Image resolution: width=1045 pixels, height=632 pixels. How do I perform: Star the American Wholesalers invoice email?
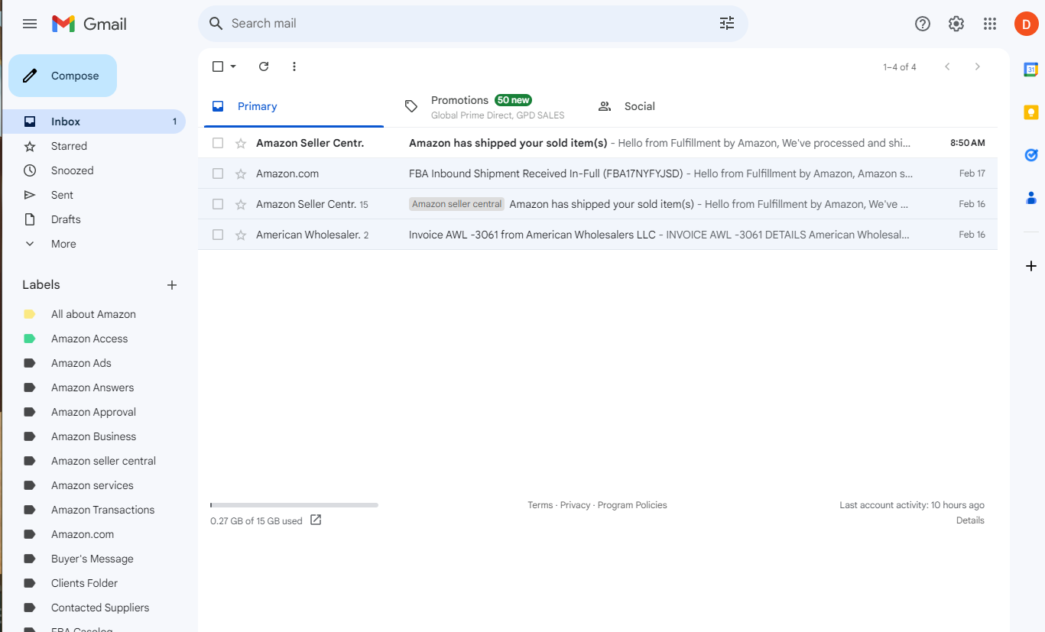(241, 235)
